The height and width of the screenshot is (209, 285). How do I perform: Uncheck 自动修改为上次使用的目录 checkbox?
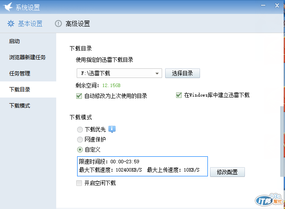tap(79, 96)
